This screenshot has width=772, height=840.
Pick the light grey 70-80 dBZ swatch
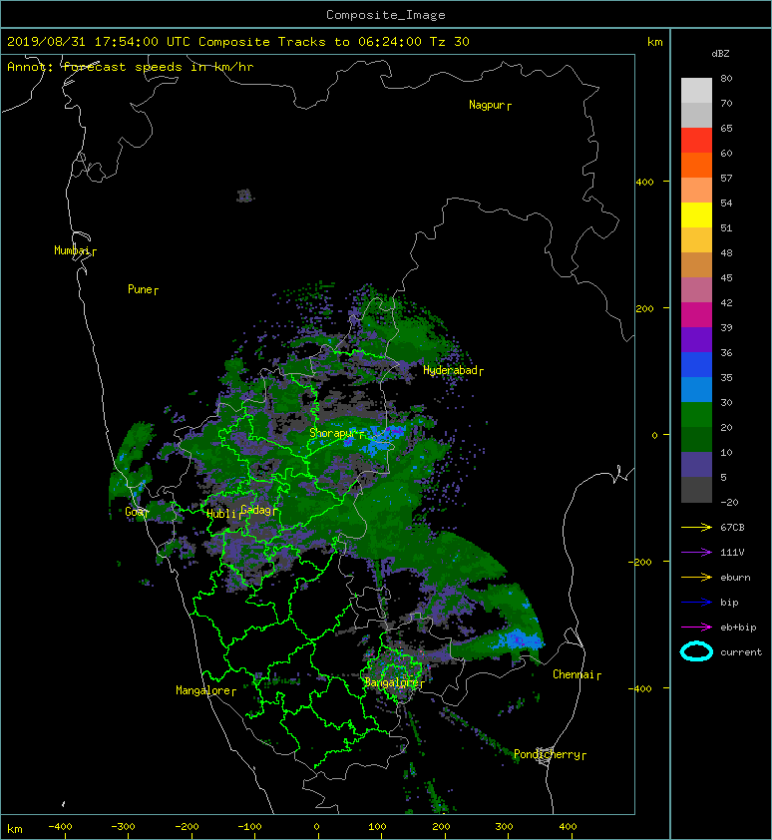(x=696, y=90)
